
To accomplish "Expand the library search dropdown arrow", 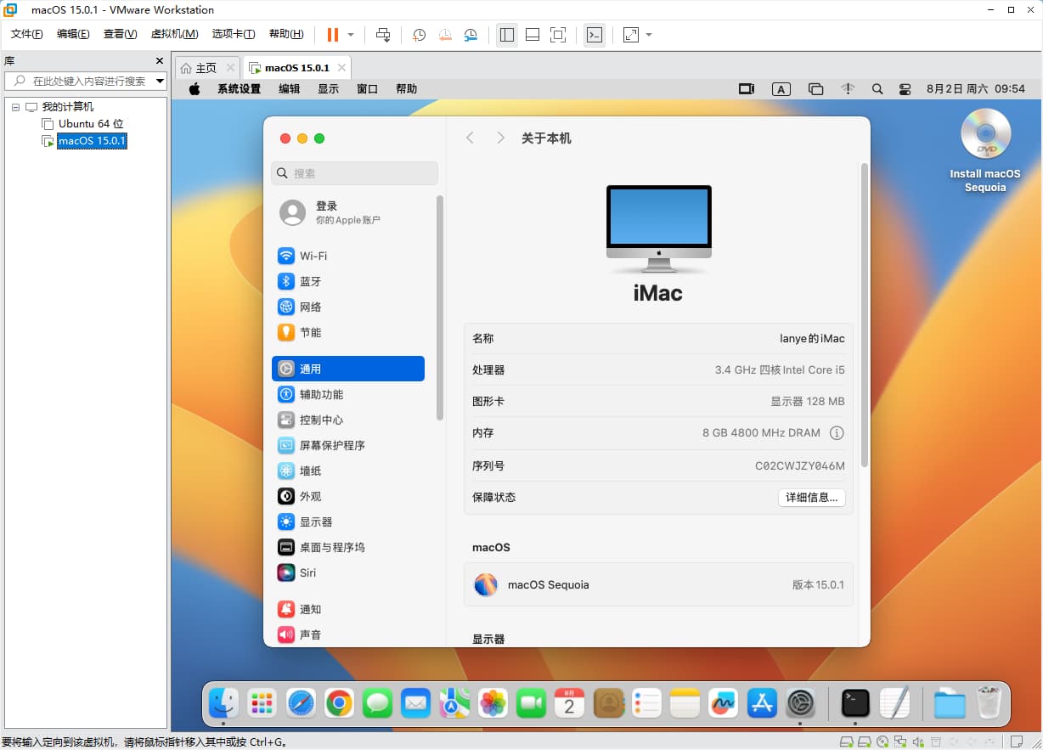I will pos(160,82).
